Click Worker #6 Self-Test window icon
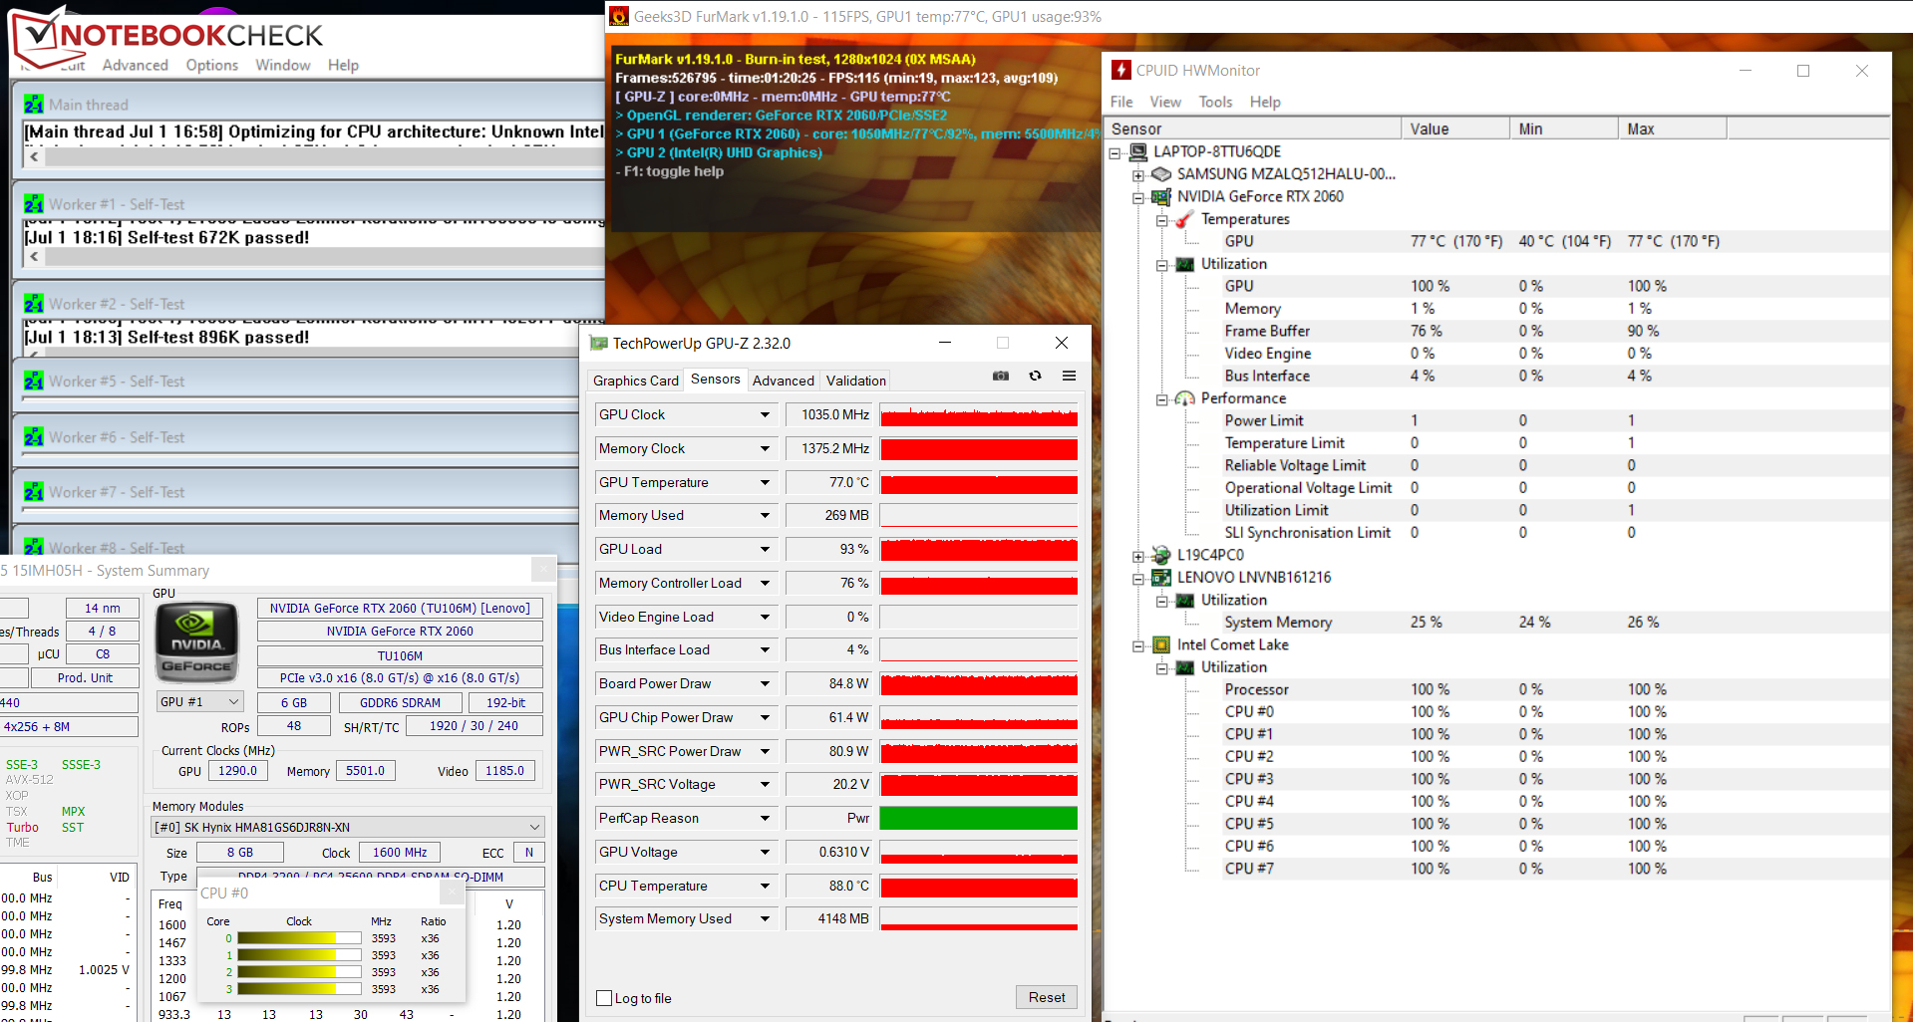Image resolution: width=1913 pixels, height=1022 pixels. point(34,437)
